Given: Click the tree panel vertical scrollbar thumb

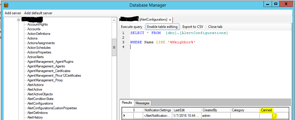Looking at the screenshot, I should click(x=114, y=47).
